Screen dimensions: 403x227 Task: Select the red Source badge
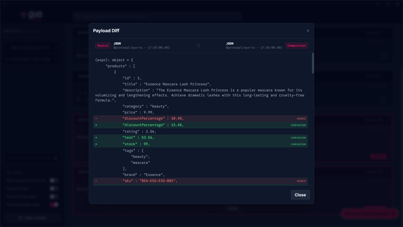[x=103, y=46]
